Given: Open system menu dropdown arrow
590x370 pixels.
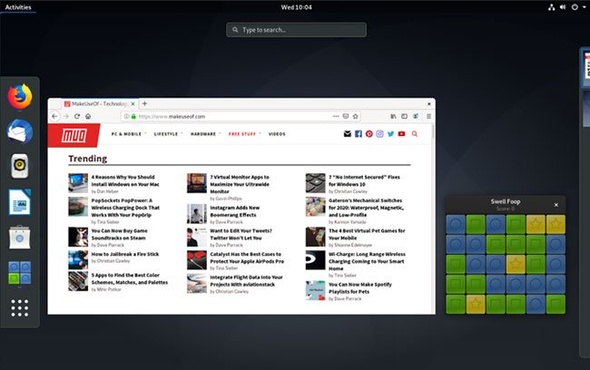Looking at the screenshot, I should click(x=585, y=7).
